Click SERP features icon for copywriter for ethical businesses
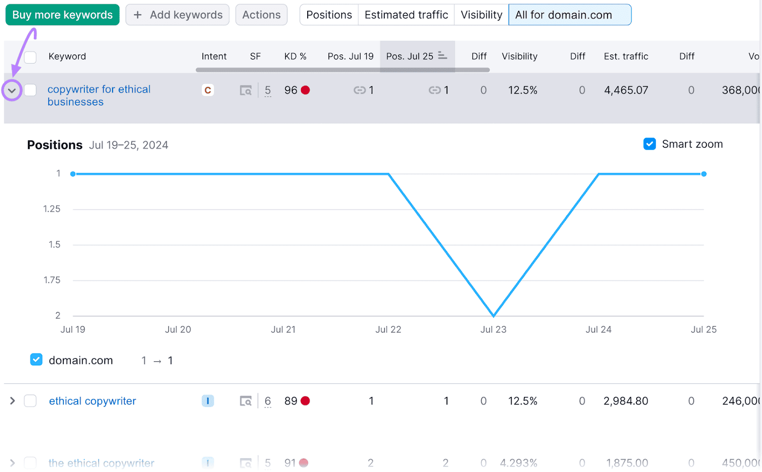 245,90
